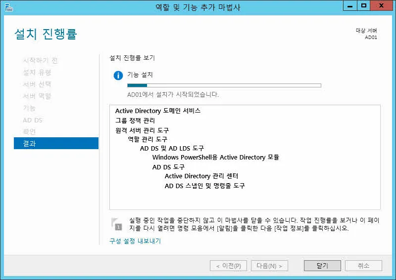
Task: Click the notification flag icon with number 1
Action: click(117, 224)
